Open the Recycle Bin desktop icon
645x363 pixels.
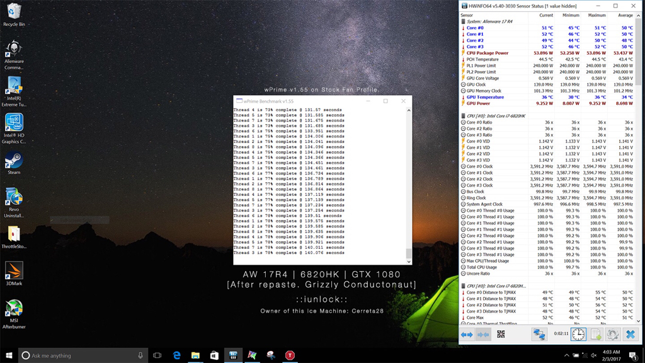tap(14, 15)
